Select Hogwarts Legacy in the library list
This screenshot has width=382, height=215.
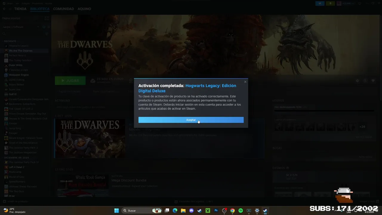(19, 46)
